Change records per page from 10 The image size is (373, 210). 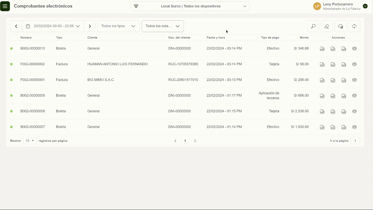coord(30,141)
